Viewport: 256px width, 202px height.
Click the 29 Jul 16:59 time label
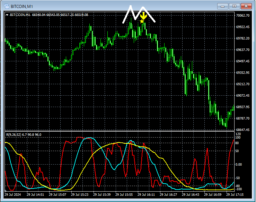coord(213,195)
